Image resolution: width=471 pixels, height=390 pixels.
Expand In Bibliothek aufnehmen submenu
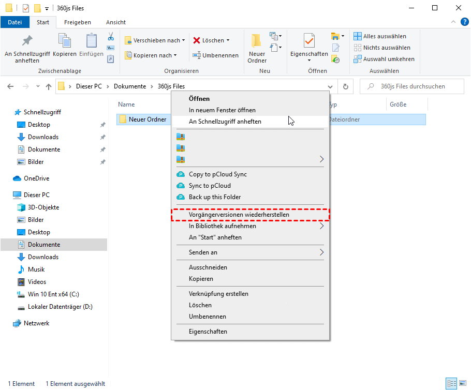coord(250,226)
